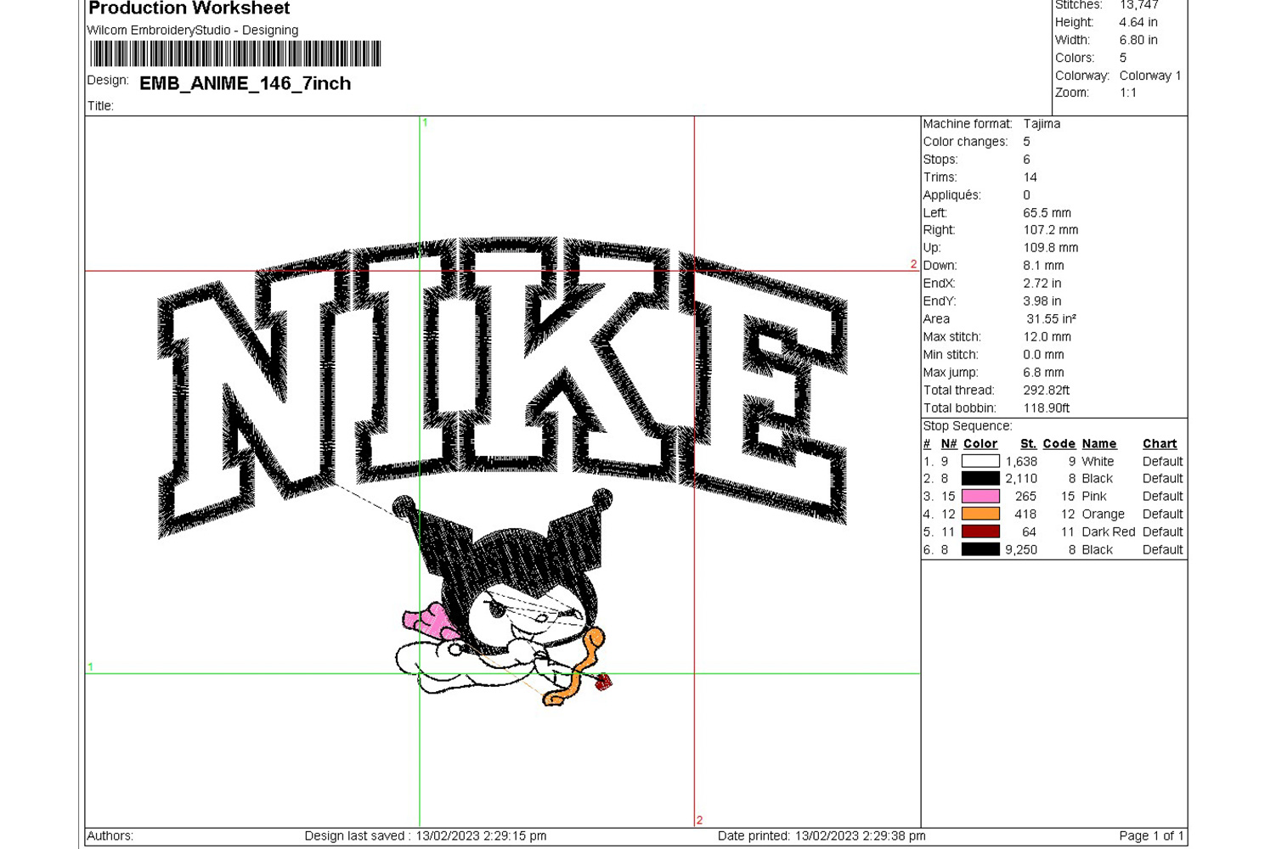
Task: Click the Kuromi cupid character artwork
Action: [503, 599]
